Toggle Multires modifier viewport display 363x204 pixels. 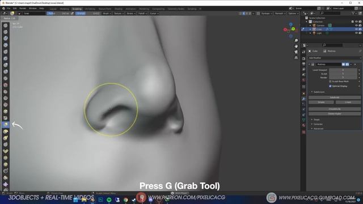(344, 64)
